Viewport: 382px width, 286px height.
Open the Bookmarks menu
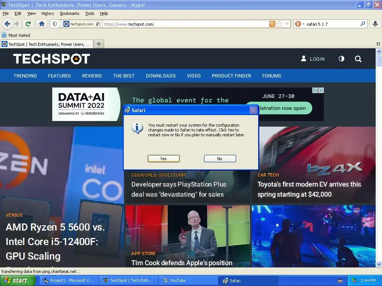tap(69, 13)
